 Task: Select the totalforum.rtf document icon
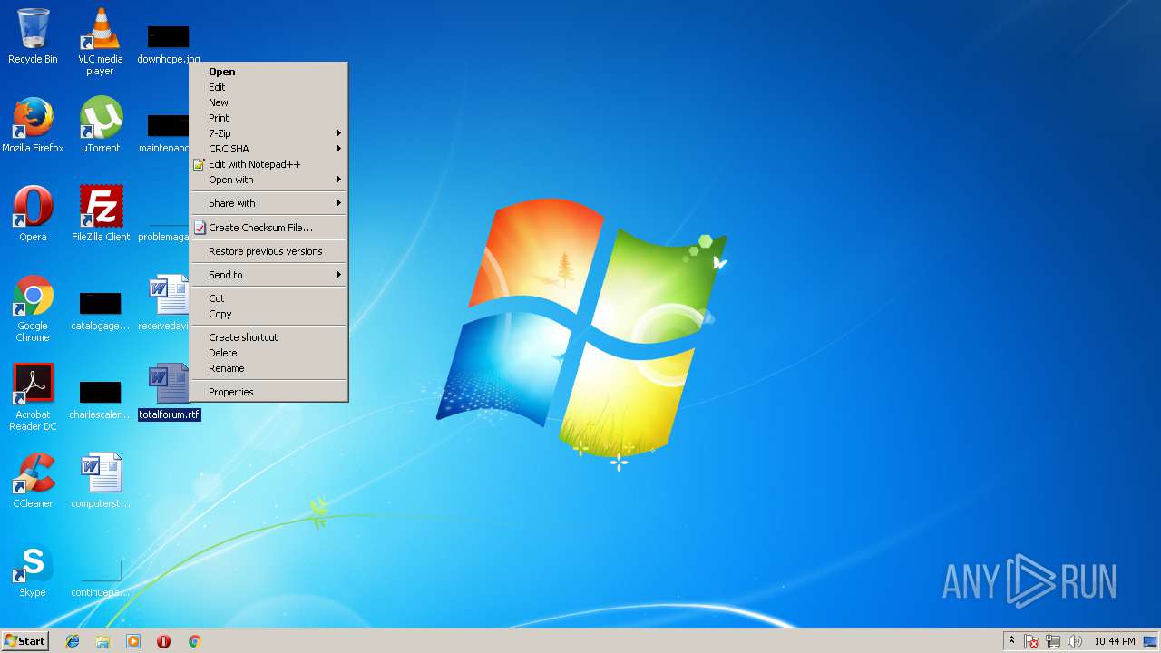[169, 392]
